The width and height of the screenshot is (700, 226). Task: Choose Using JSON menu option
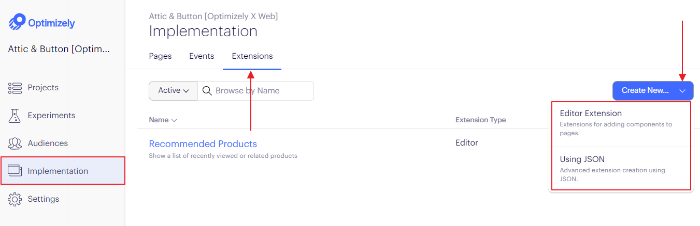[x=621, y=168]
